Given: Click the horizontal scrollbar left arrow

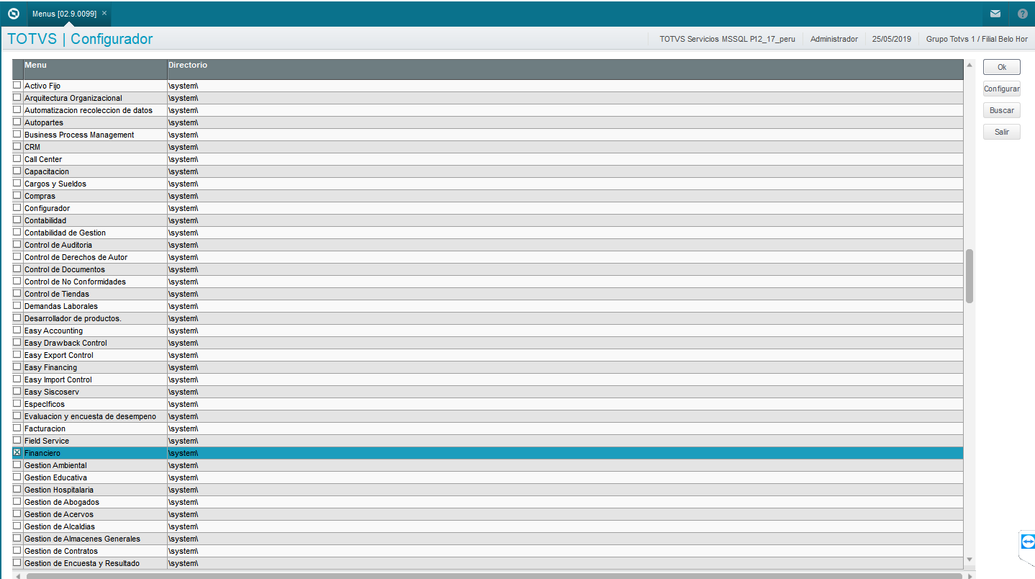Looking at the screenshot, I should coord(17,576).
